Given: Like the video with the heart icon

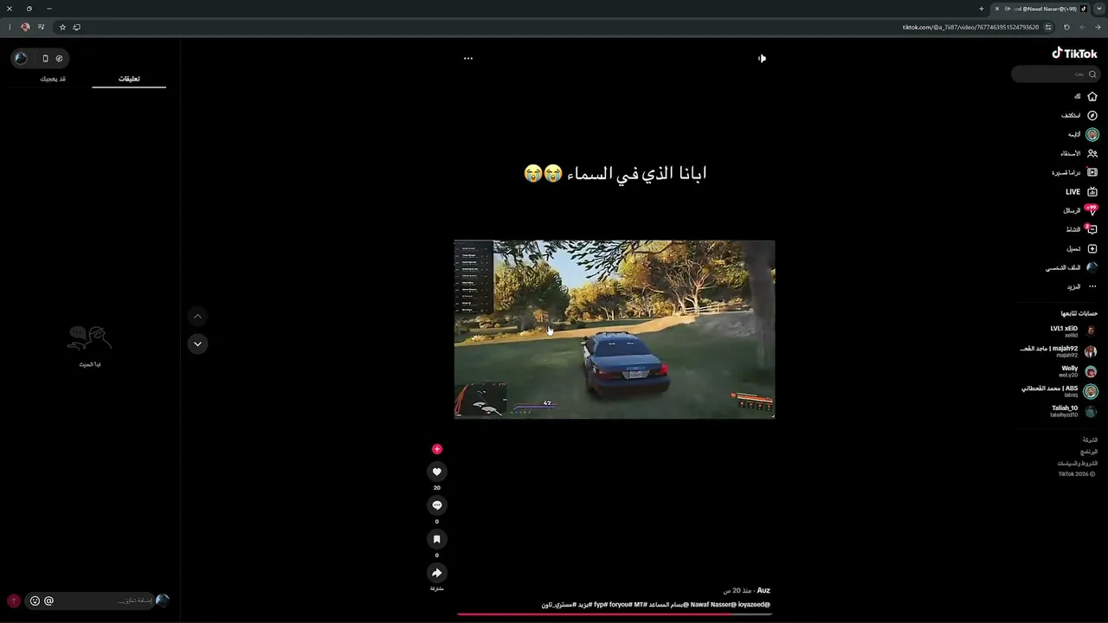Looking at the screenshot, I should 437,472.
